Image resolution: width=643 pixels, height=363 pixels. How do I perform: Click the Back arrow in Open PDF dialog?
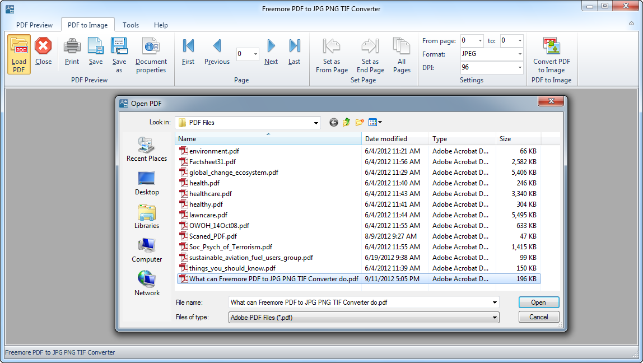click(x=334, y=122)
